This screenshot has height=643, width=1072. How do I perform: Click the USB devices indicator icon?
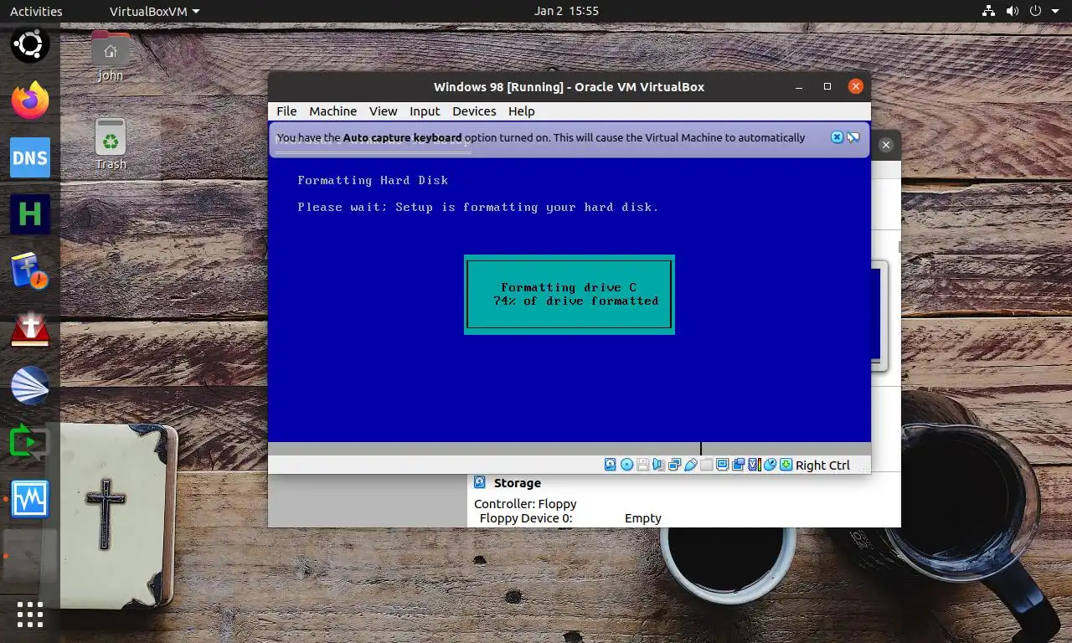(x=691, y=465)
